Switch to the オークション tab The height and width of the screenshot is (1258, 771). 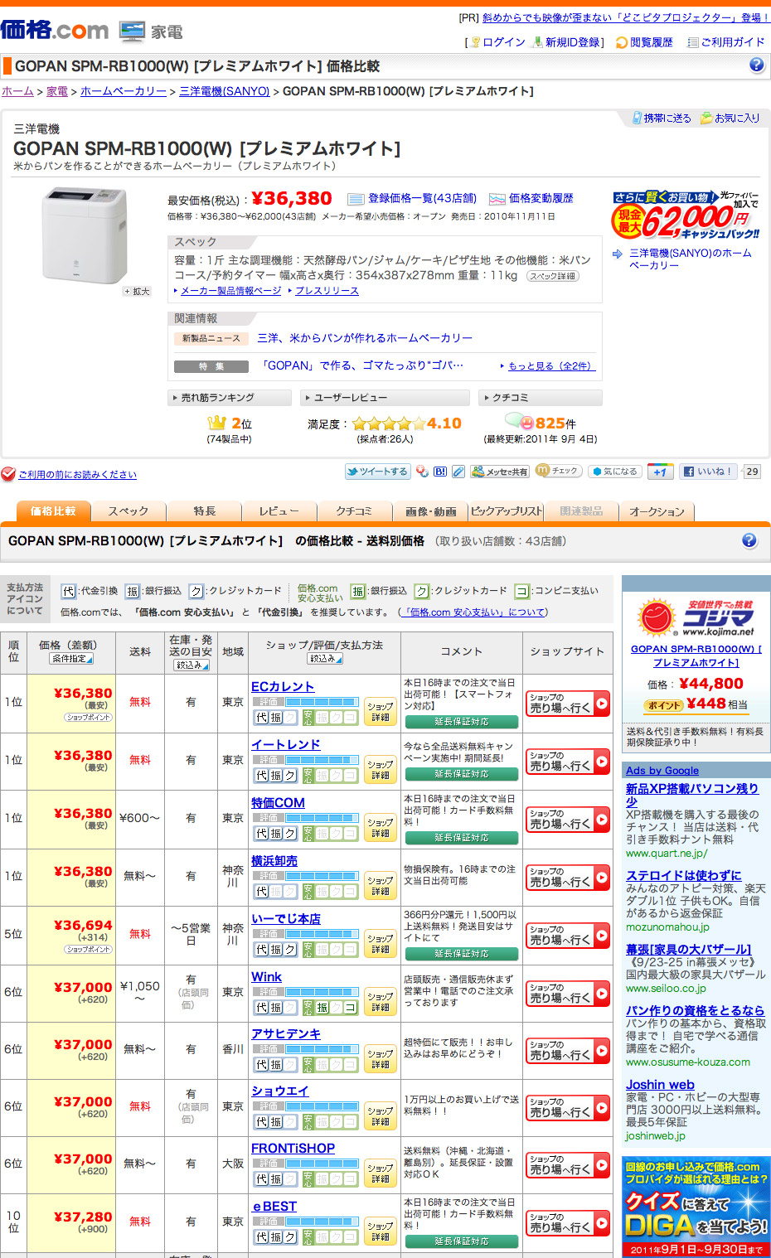pos(657,511)
